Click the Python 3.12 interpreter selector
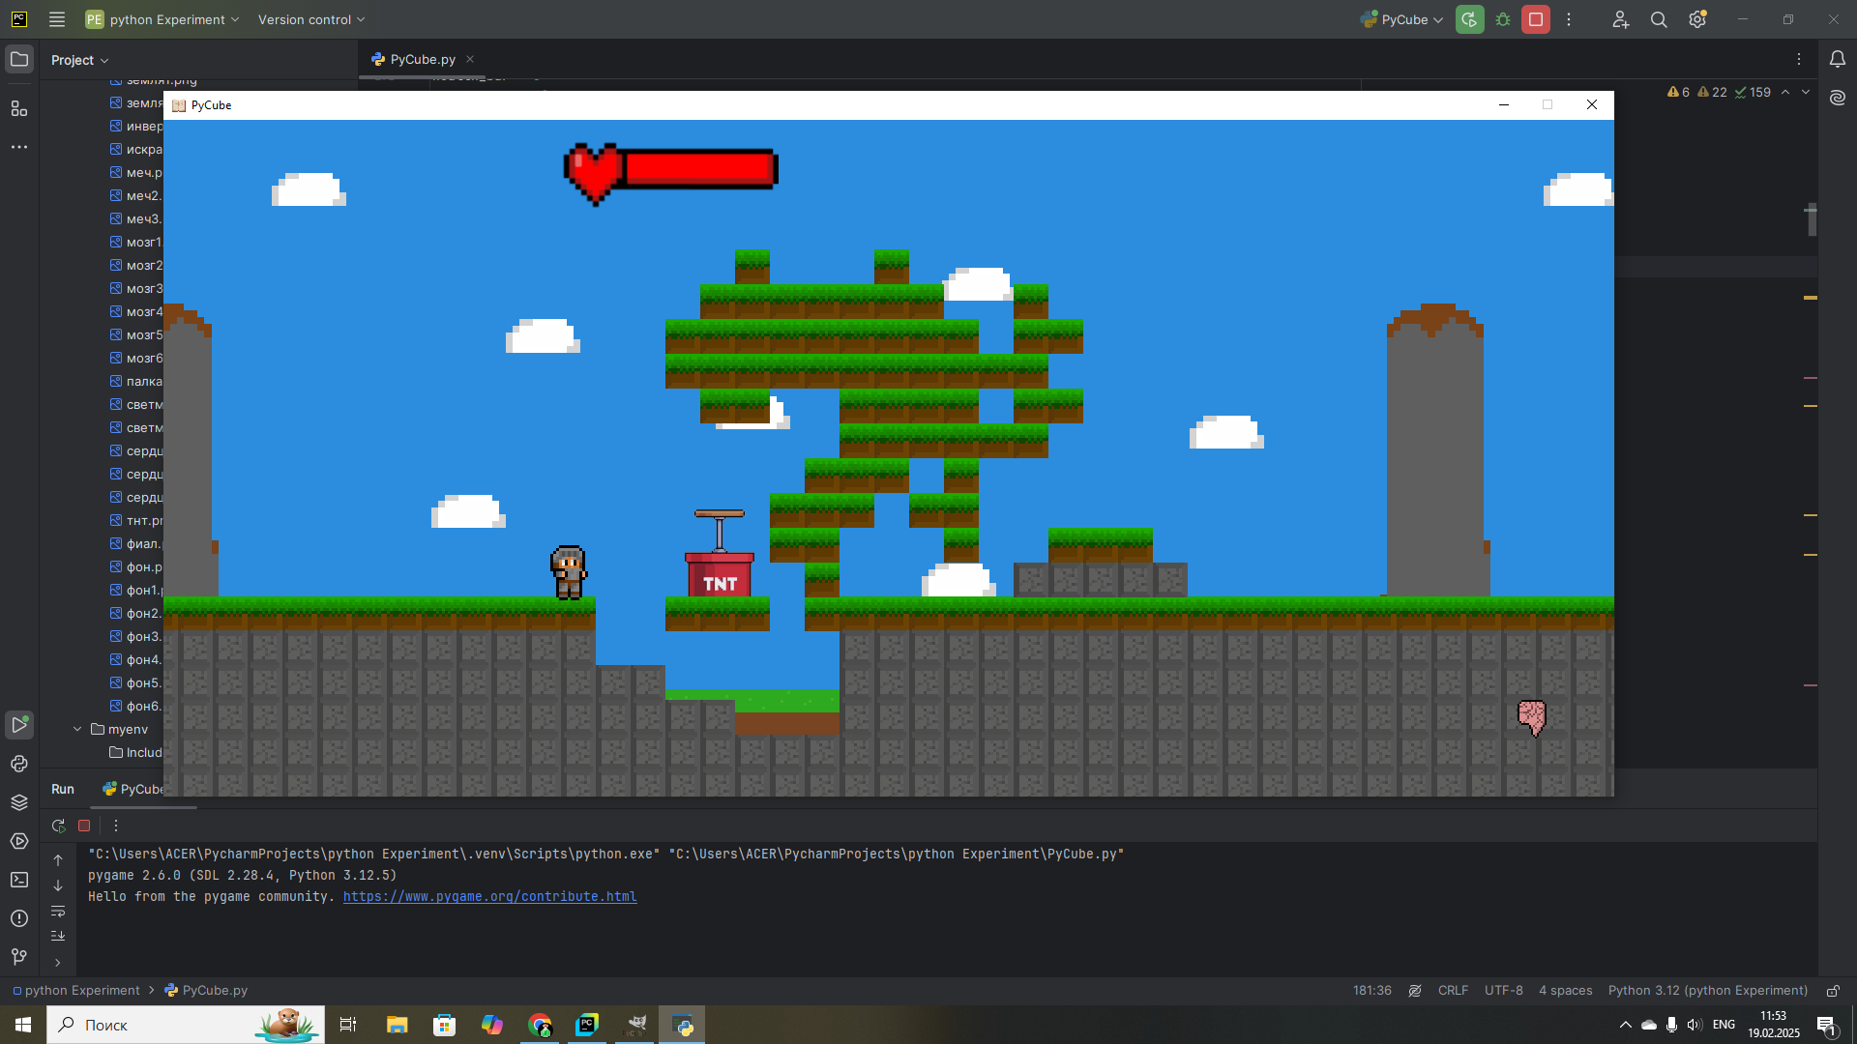Image resolution: width=1857 pixels, height=1044 pixels. pos(1707,991)
